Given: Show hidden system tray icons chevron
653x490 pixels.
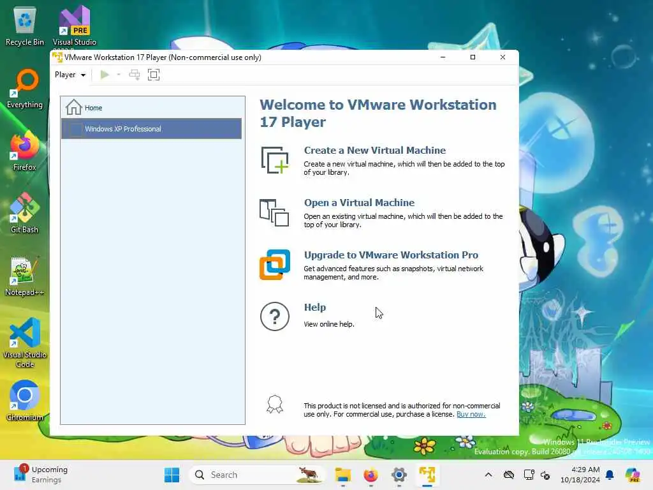Looking at the screenshot, I should pyautogui.click(x=488, y=475).
